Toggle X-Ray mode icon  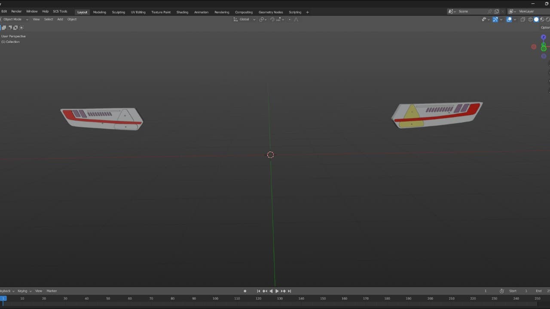click(x=523, y=19)
